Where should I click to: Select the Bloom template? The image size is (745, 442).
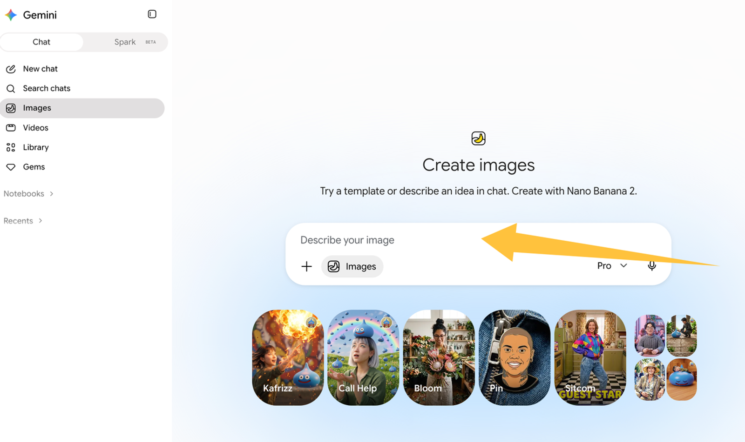click(439, 357)
